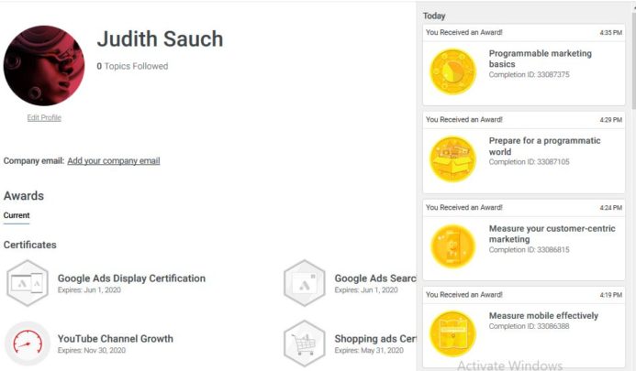Open YouTube Channel Growth certificate title
The image size is (636, 371).
115,339
